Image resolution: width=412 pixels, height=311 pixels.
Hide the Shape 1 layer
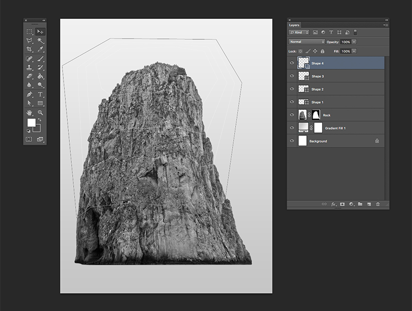coord(292,102)
